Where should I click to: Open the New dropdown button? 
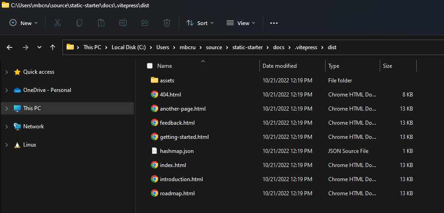click(x=24, y=23)
